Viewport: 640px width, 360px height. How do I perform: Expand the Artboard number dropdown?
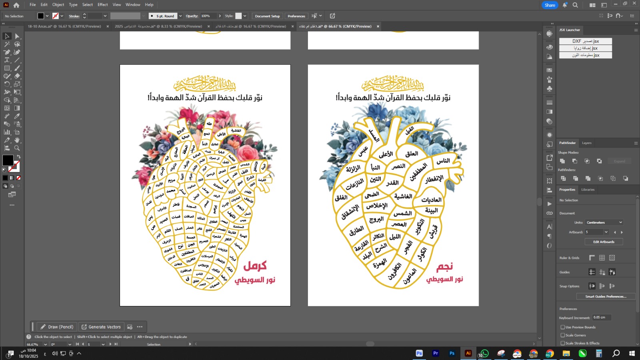click(606, 232)
